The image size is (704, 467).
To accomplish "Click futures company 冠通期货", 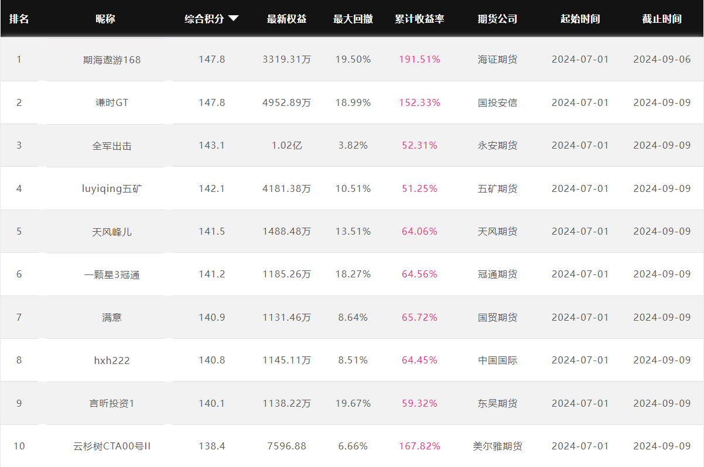I will pos(498,274).
